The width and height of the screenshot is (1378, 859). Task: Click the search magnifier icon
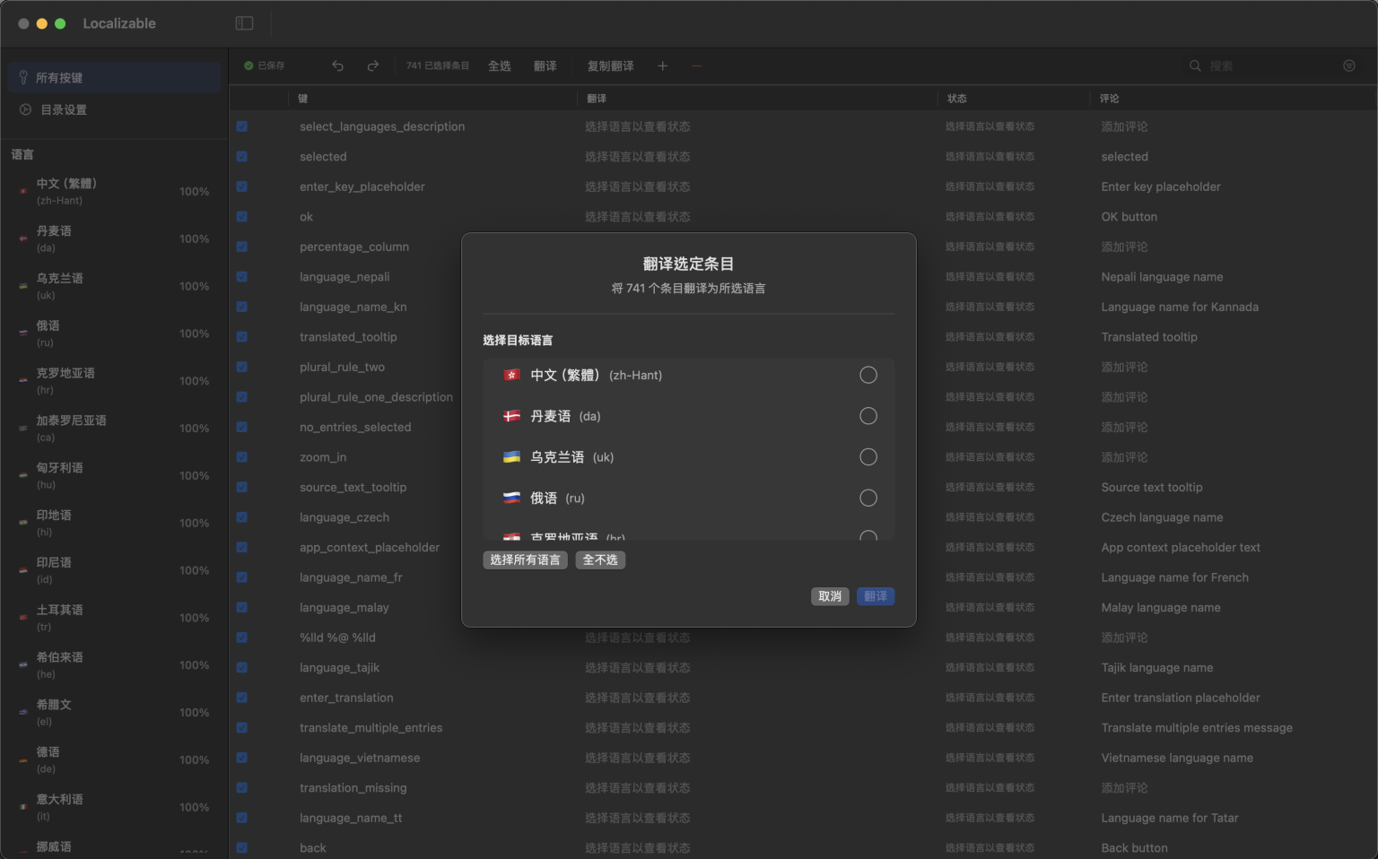1195,65
